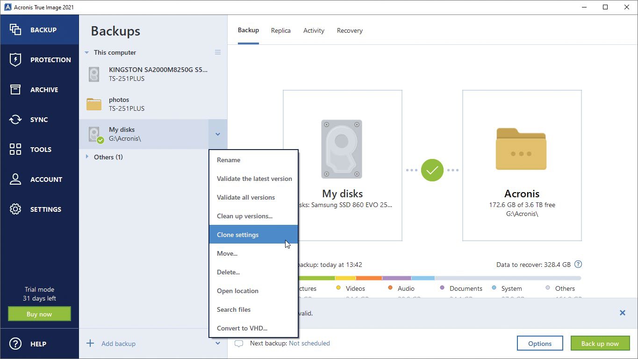Select the photos folder backup icon
The height and width of the screenshot is (359, 638).
point(94,104)
